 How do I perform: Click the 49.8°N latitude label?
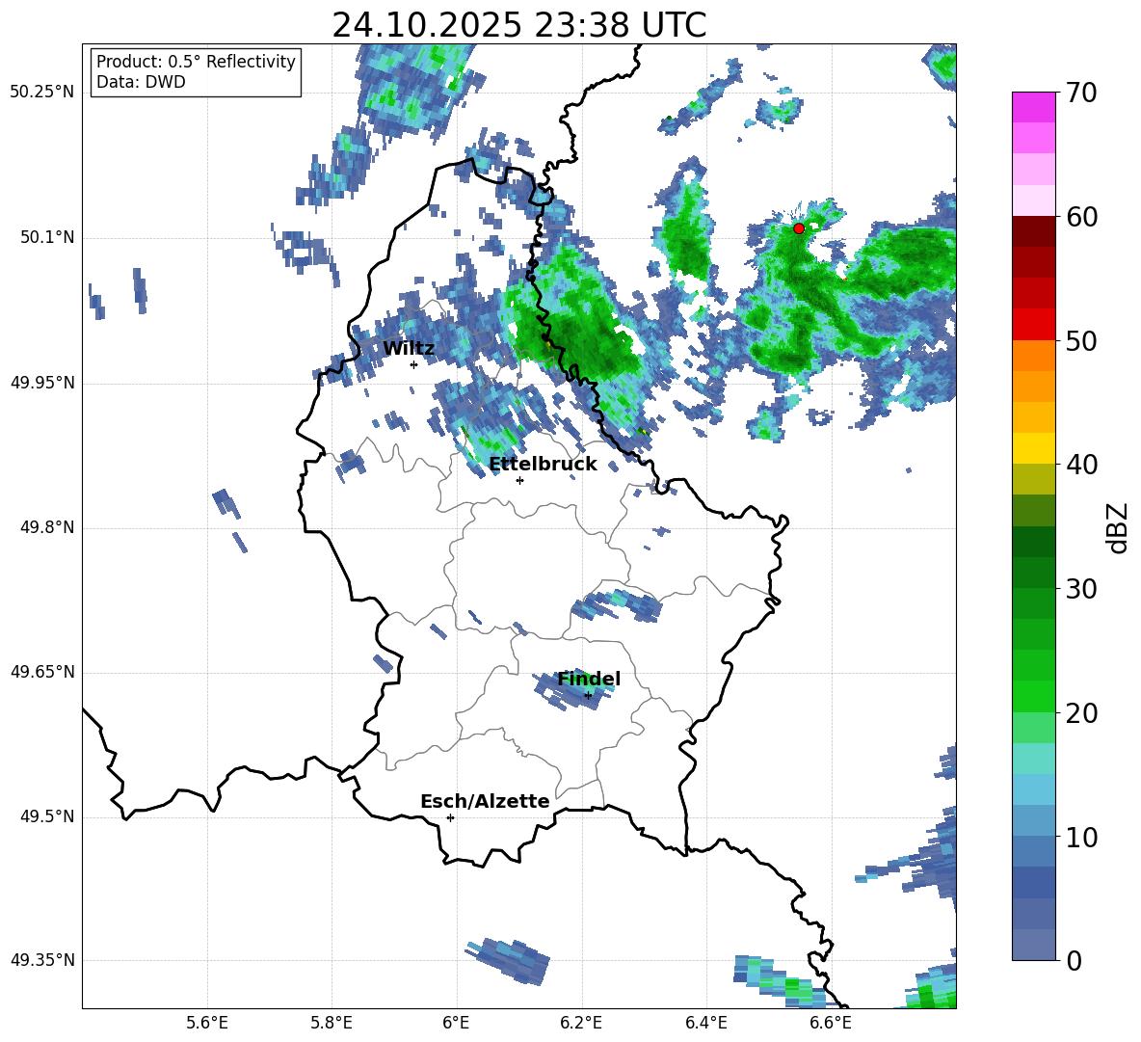[47, 527]
